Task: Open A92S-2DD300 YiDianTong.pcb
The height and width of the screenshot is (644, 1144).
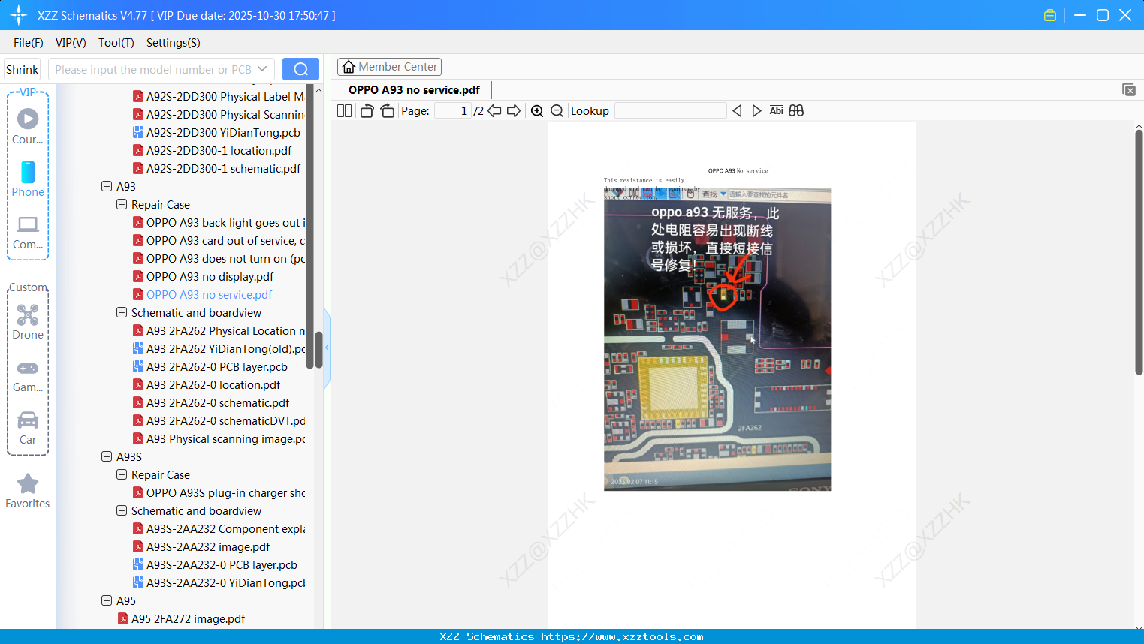Action: point(216,133)
